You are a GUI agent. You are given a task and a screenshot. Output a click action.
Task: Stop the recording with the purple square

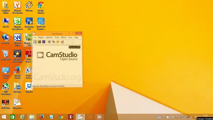click(44, 42)
